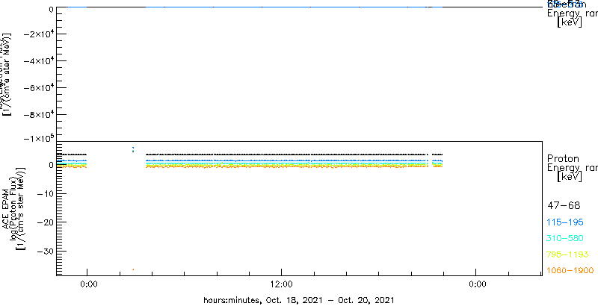Click the 12:00 time axis label
This screenshot has width=598, height=306.
point(282,284)
